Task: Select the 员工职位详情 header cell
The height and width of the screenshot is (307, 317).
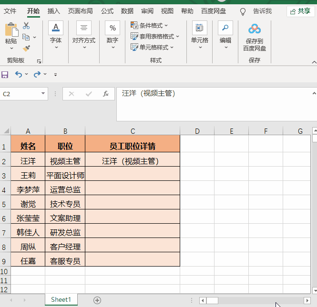Action: (x=133, y=144)
